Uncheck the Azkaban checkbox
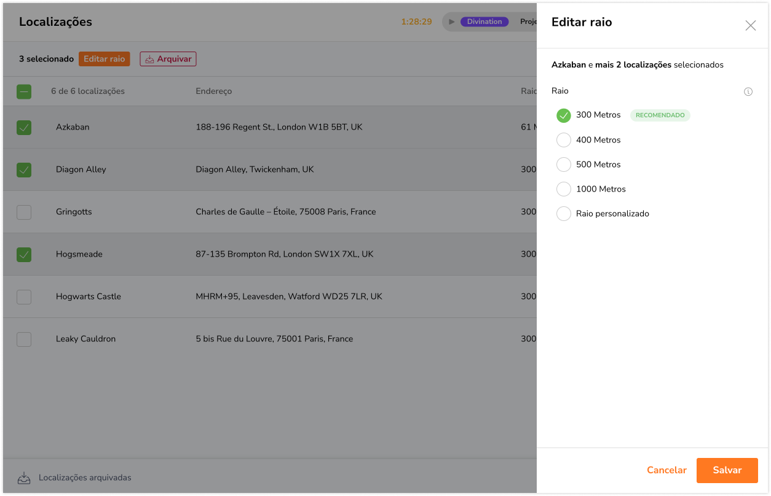 coord(24,127)
